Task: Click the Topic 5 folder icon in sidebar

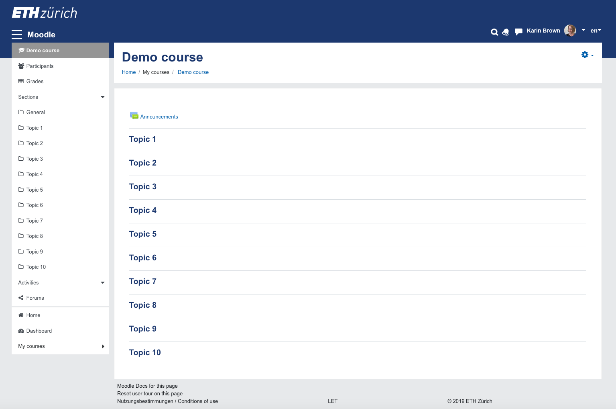Action: click(21, 190)
